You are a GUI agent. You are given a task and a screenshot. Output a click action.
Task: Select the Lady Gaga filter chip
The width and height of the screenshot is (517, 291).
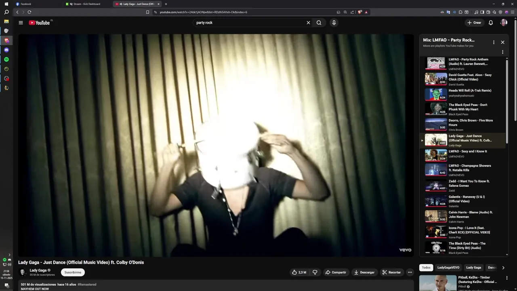coord(474,268)
